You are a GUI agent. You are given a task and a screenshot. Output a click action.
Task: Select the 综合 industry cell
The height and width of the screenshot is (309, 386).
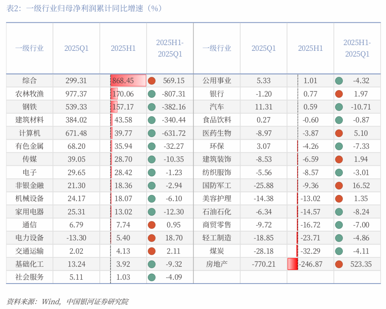point(30,80)
